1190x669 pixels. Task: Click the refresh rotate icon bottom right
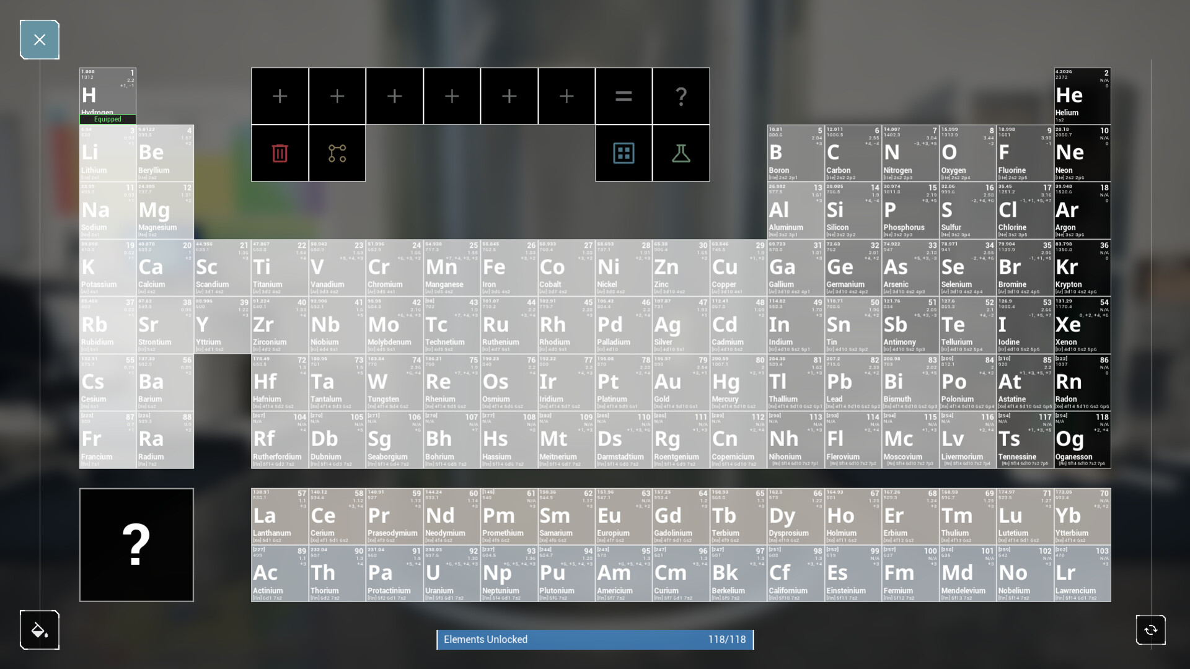tap(1151, 630)
